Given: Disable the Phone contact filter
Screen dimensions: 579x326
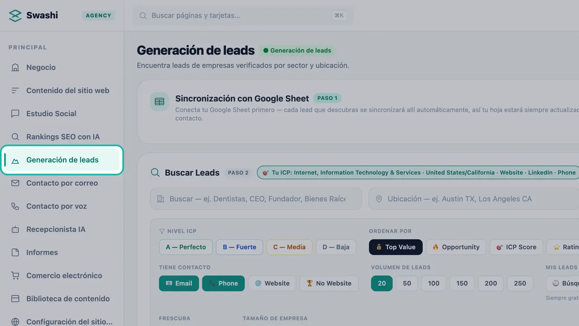Looking at the screenshot, I should click(223, 283).
